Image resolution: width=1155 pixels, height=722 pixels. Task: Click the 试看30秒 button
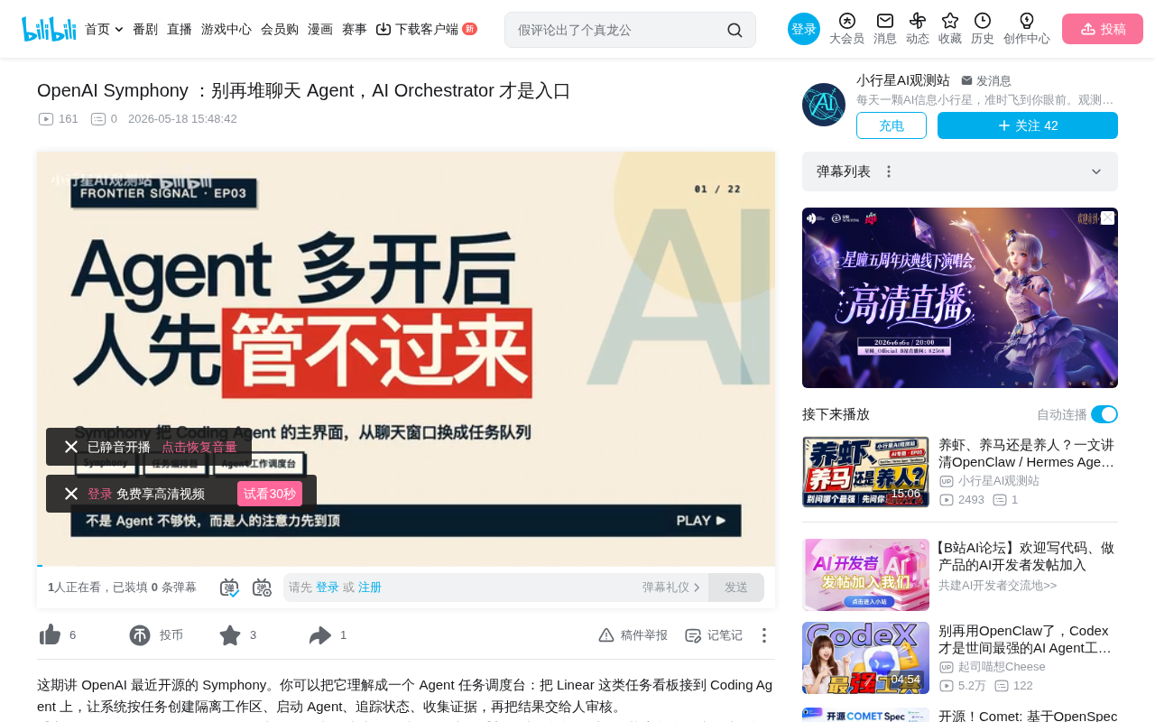coord(270,494)
